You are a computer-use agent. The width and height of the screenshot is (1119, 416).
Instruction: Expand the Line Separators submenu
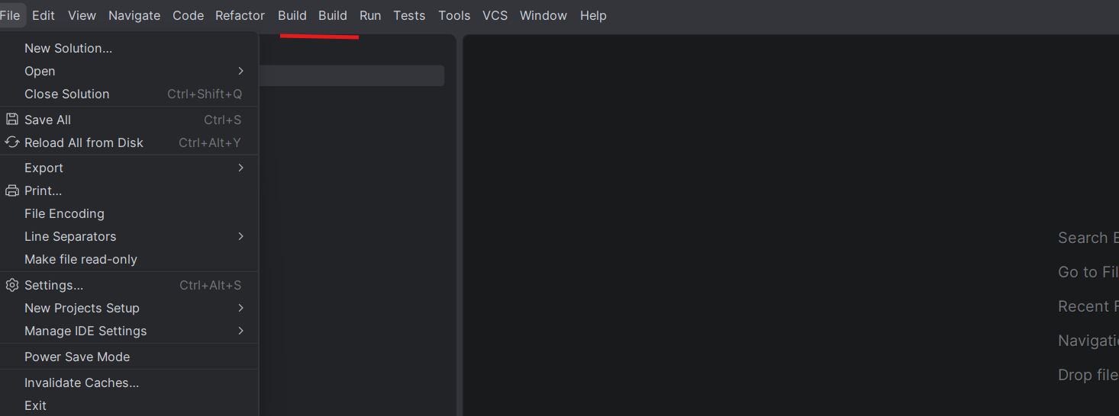point(129,236)
